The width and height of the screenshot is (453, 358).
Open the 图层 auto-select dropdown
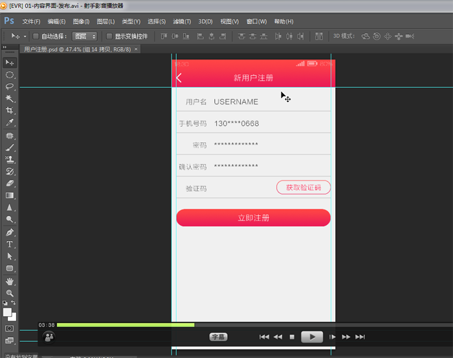84,36
